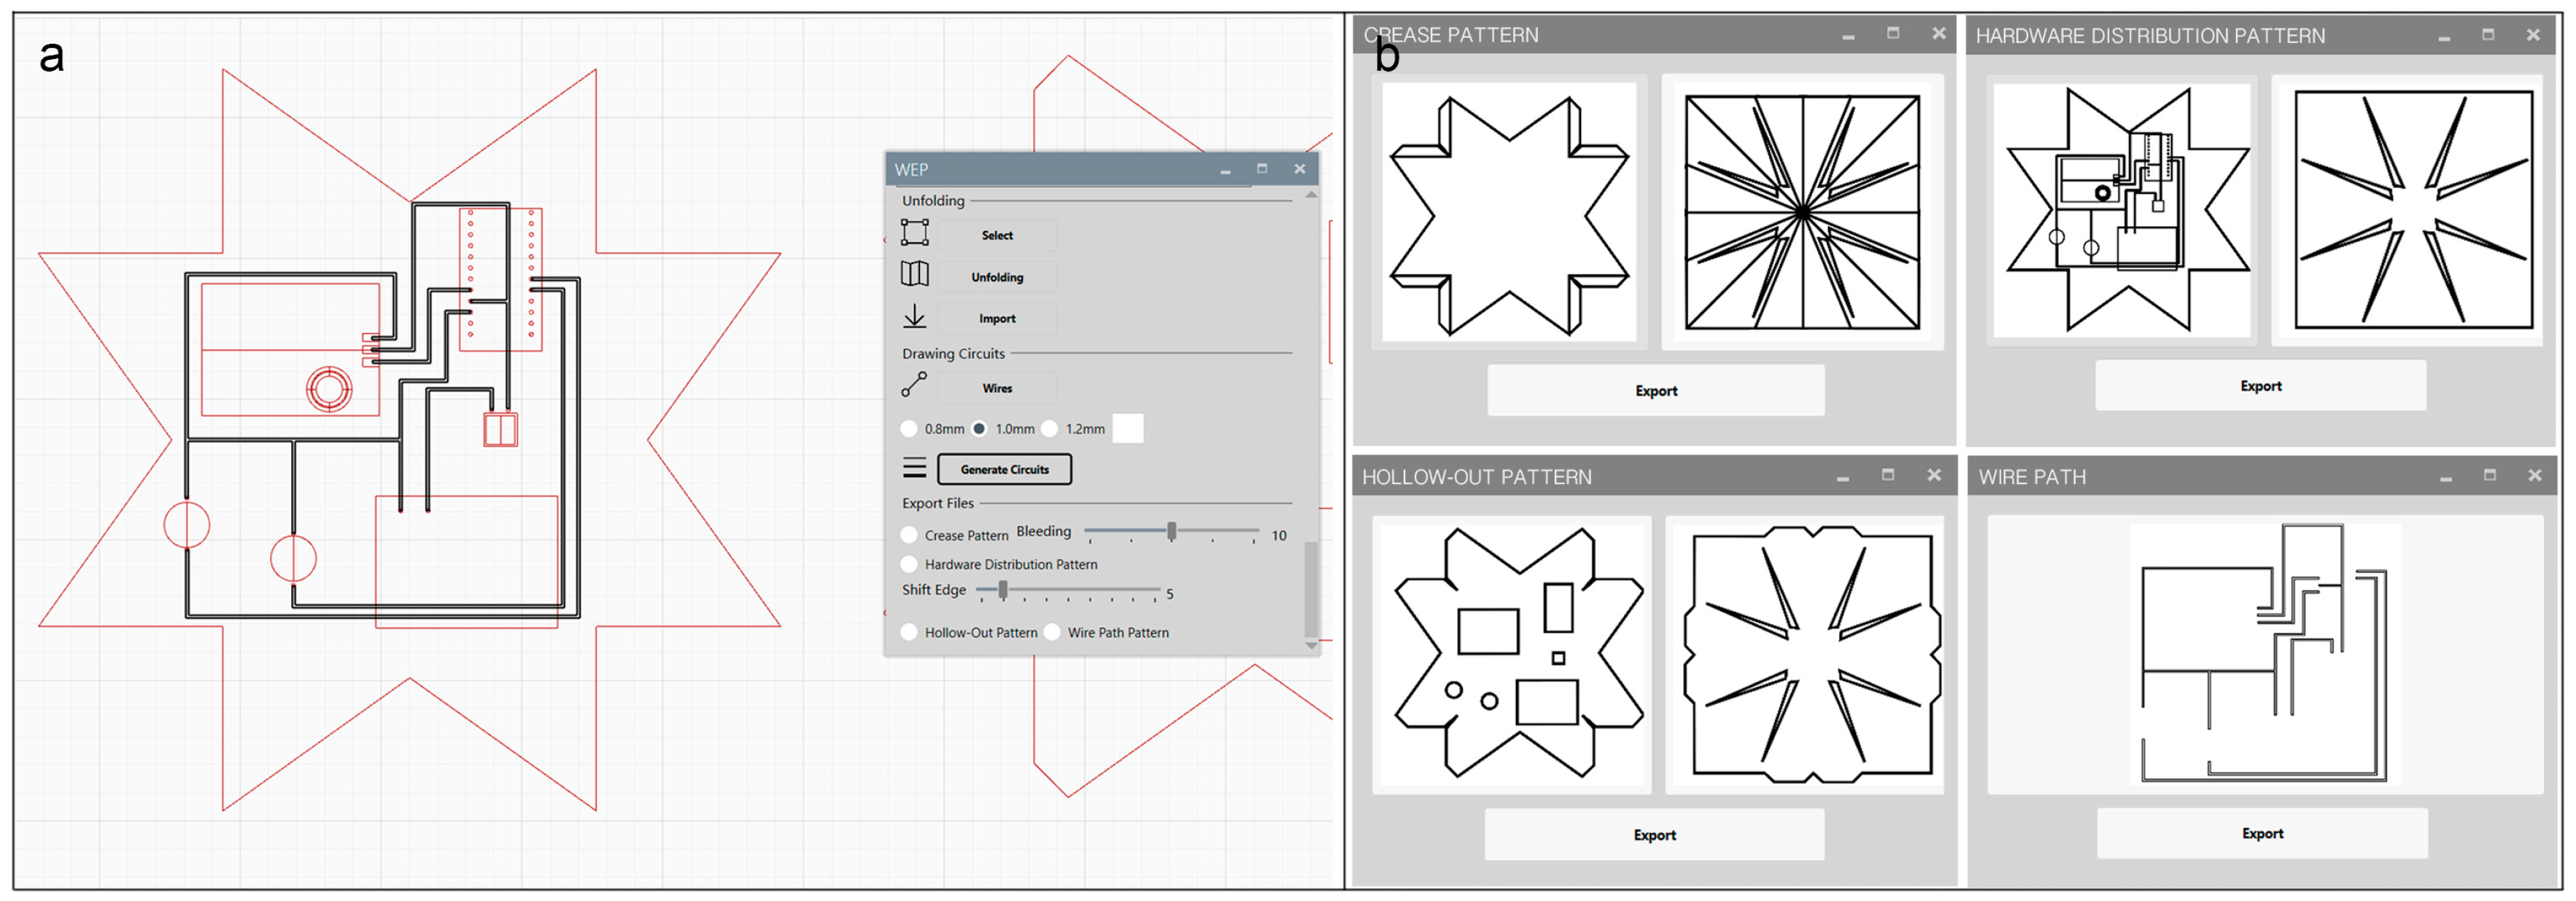This screenshot has width=2576, height=901.
Task: Close the Hollow-Out Pattern window
Action: coord(1933,475)
